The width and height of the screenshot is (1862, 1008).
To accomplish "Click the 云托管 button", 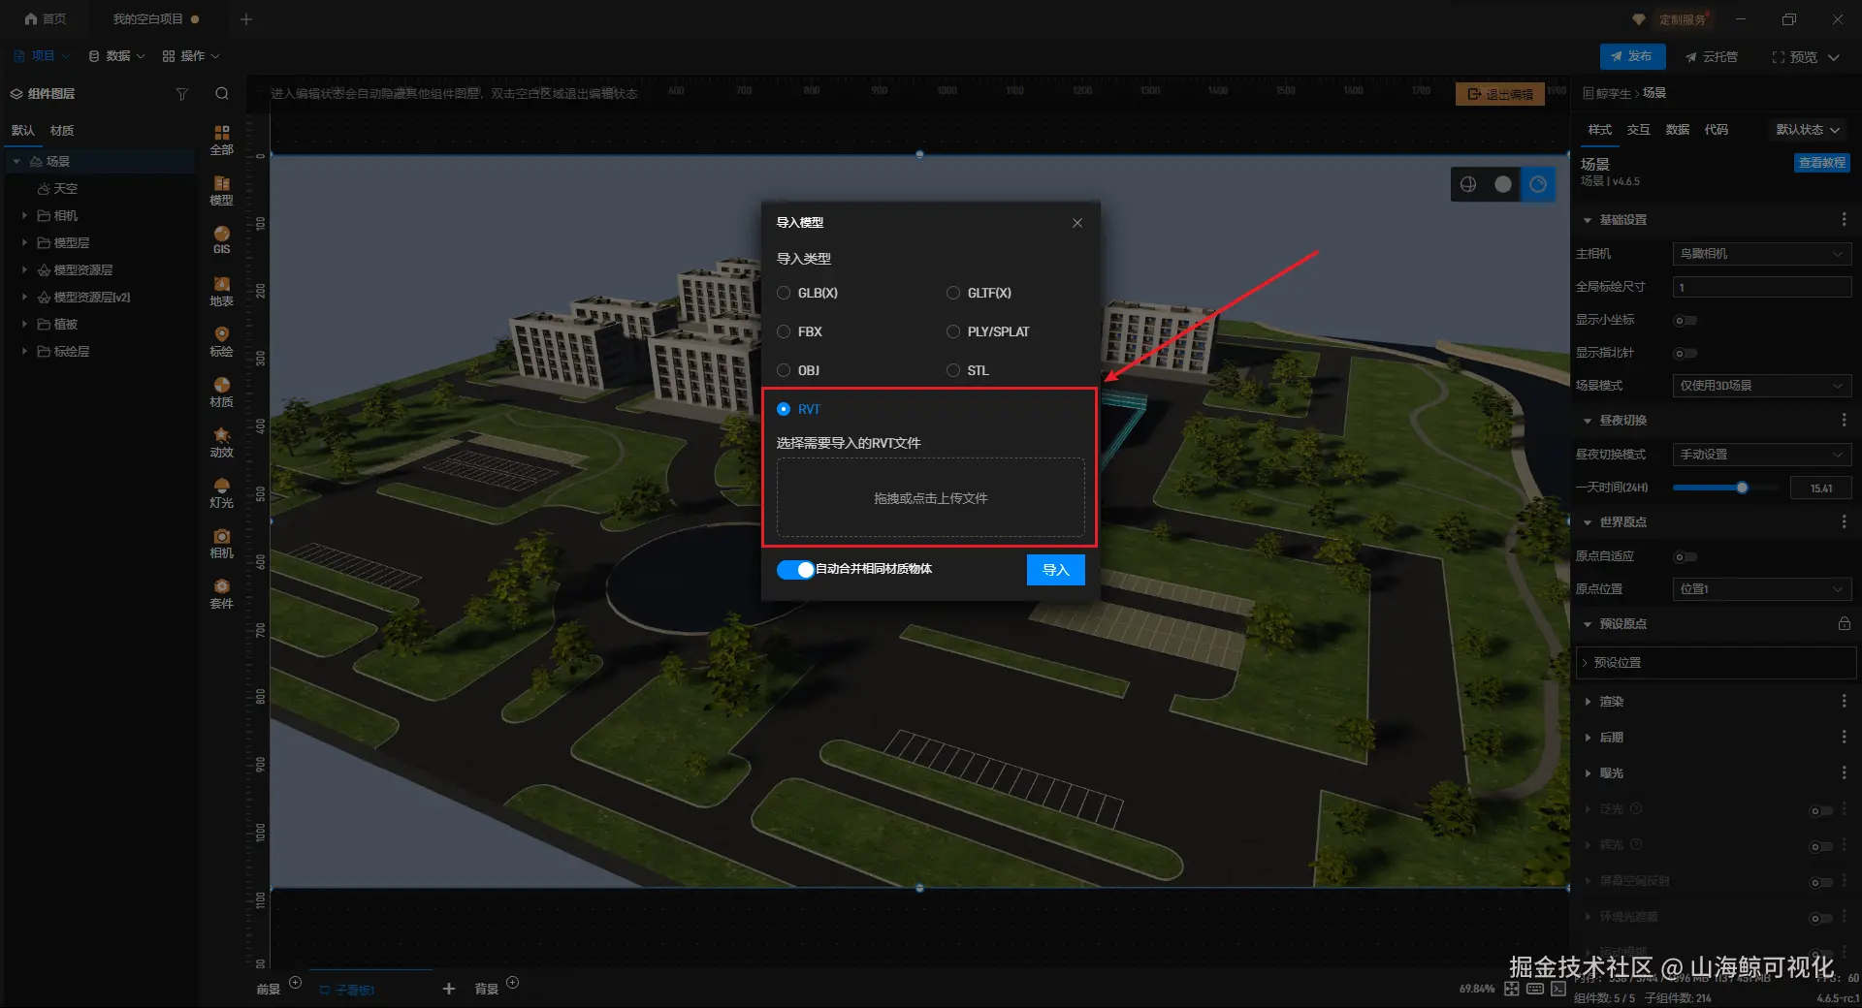I will coord(1712,56).
